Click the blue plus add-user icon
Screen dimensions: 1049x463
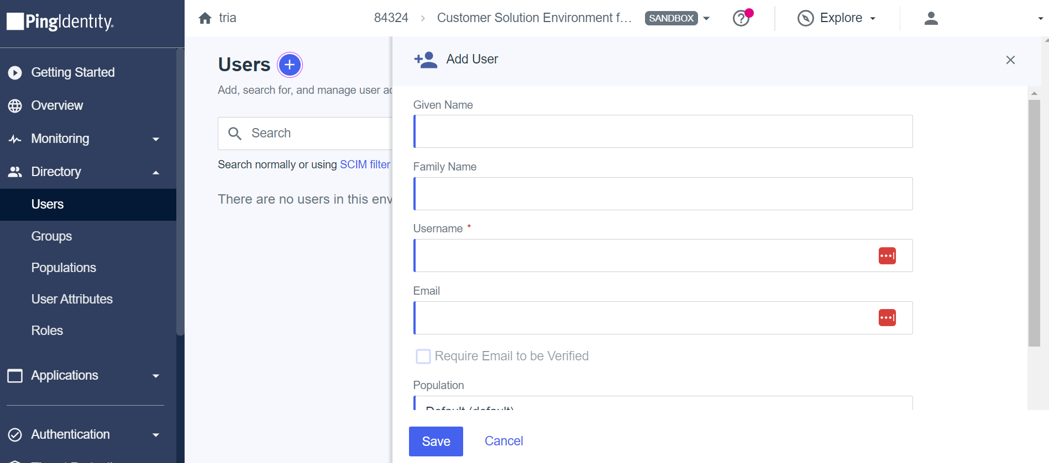coord(290,65)
